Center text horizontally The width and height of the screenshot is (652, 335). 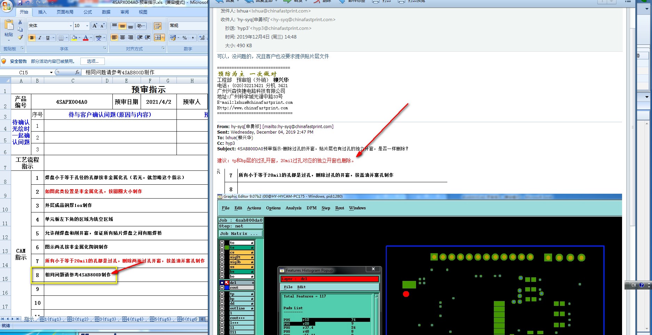coord(122,37)
